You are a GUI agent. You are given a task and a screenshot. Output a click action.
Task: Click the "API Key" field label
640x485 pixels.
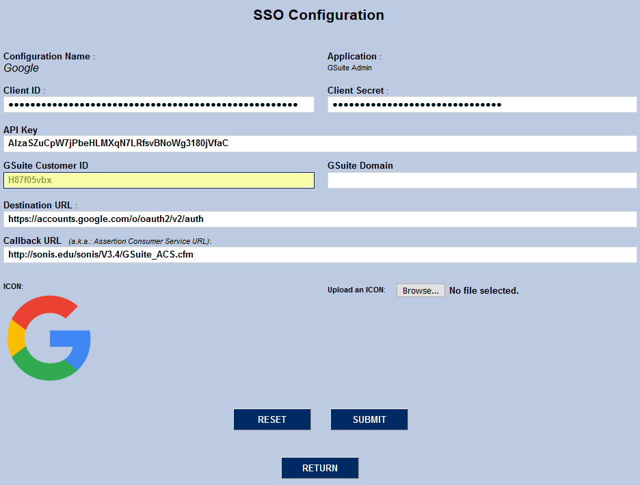point(21,130)
